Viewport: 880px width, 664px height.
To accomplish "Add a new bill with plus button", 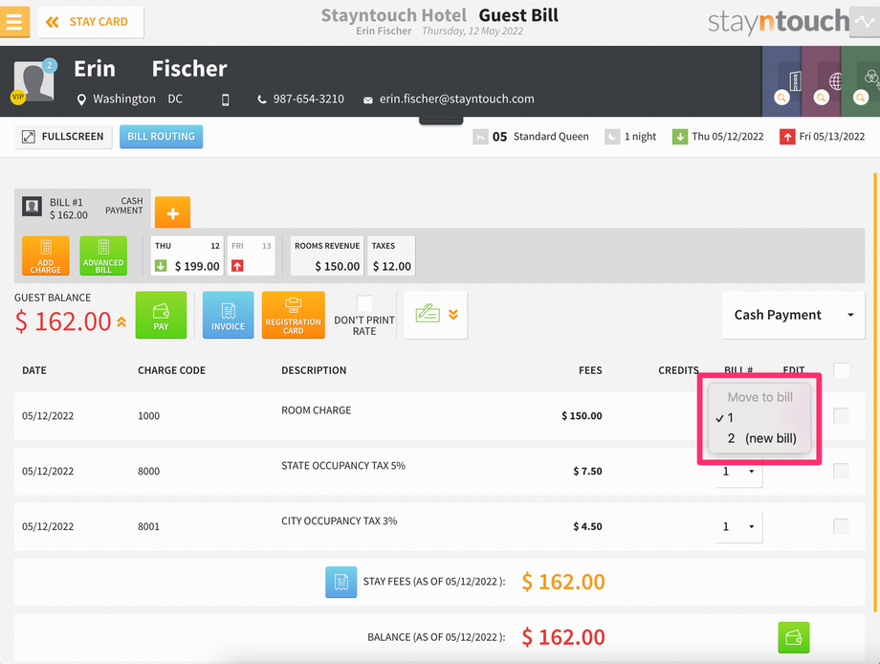I will pyautogui.click(x=173, y=212).
